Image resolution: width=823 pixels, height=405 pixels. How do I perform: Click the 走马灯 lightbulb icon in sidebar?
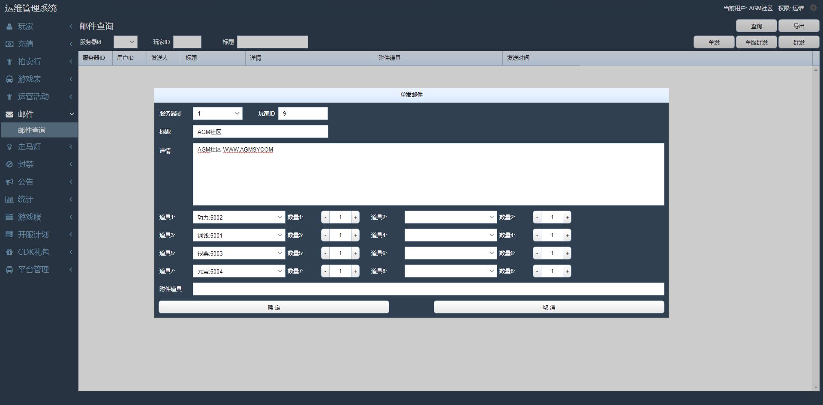pos(9,147)
